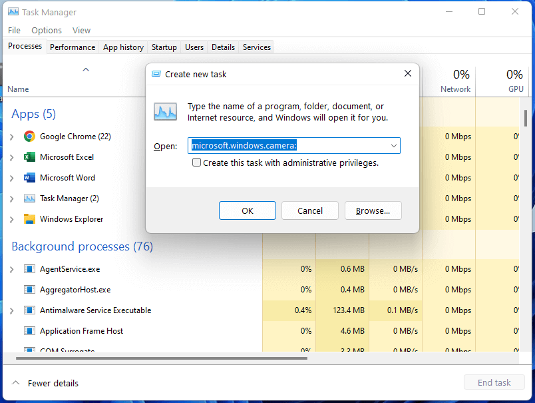Click the Application Frame Host icon
Screen dimensions: 535x403
pos(29,331)
